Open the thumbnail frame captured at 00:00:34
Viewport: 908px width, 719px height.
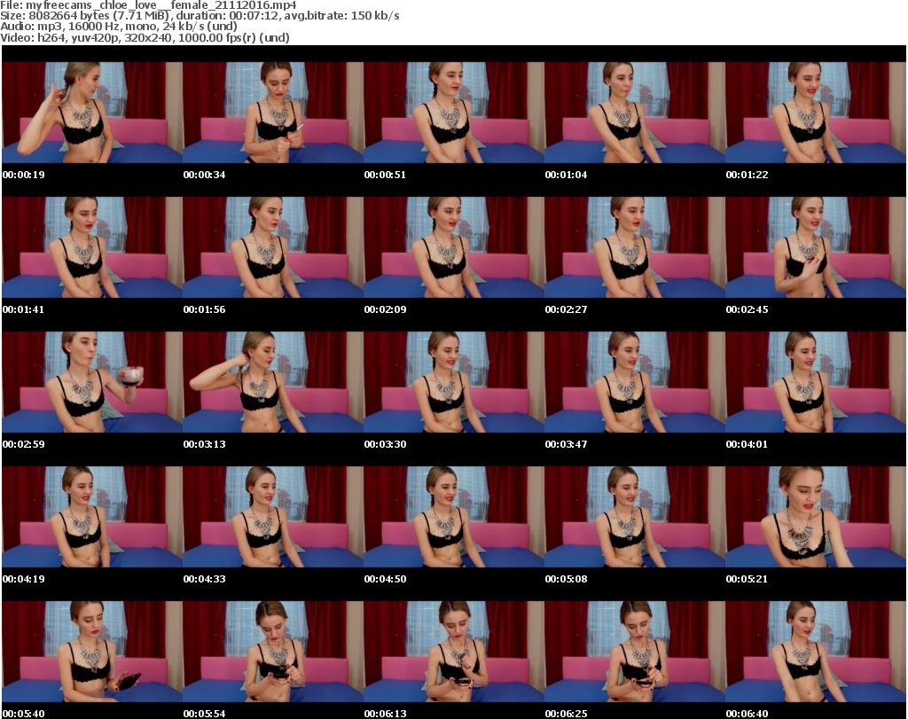click(x=273, y=113)
